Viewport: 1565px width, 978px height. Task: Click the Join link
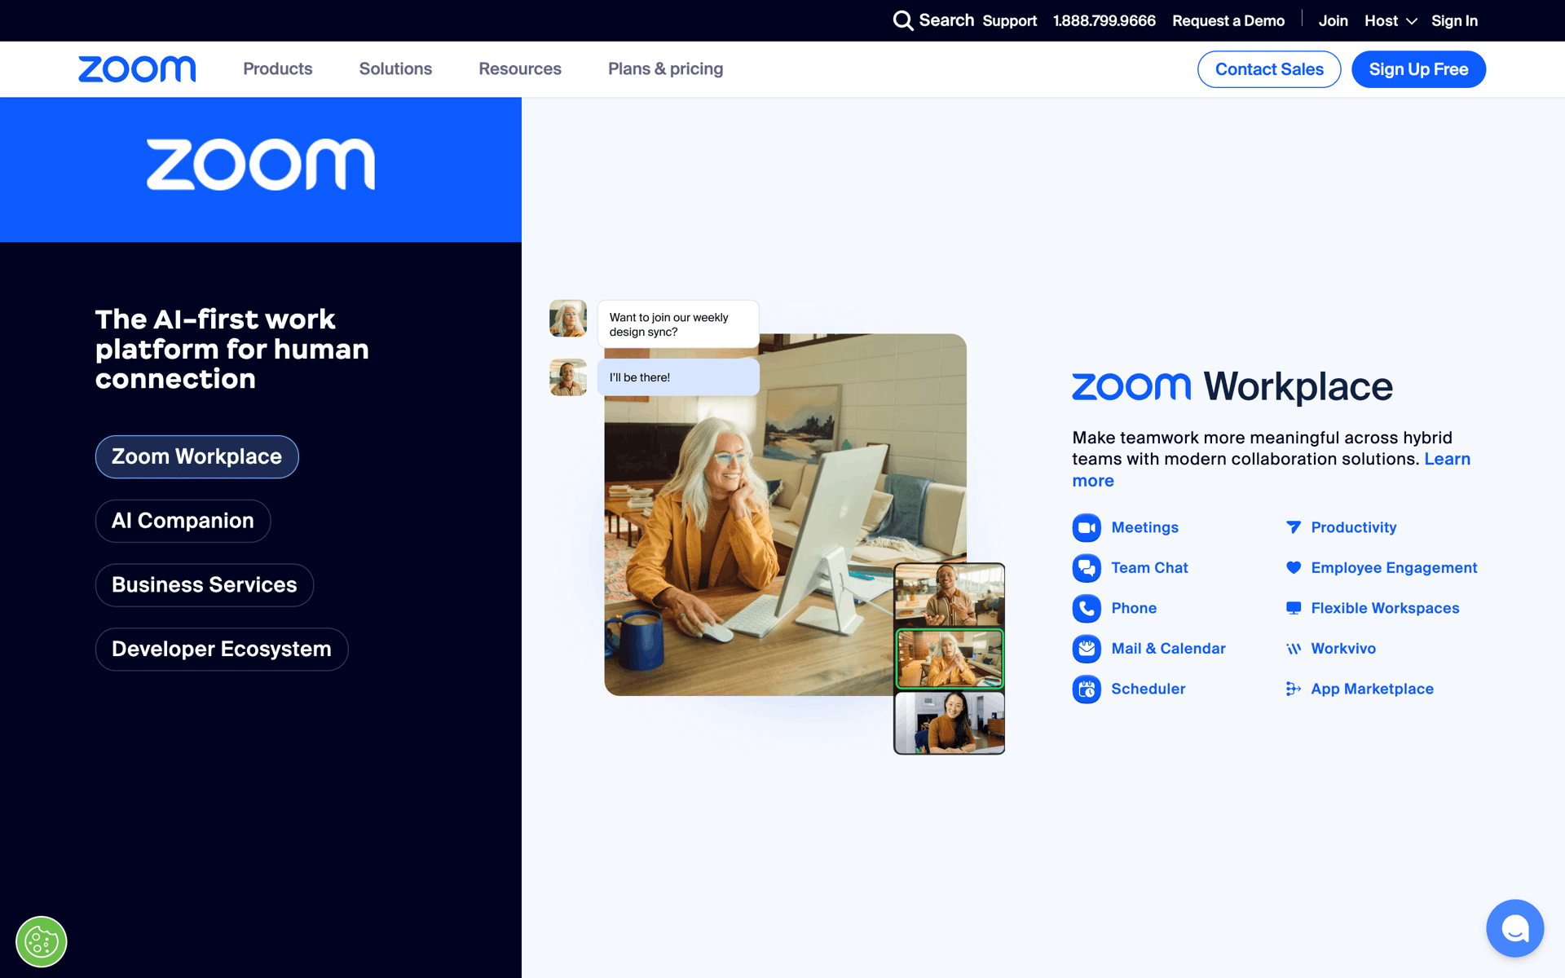[x=1334, y=21]
